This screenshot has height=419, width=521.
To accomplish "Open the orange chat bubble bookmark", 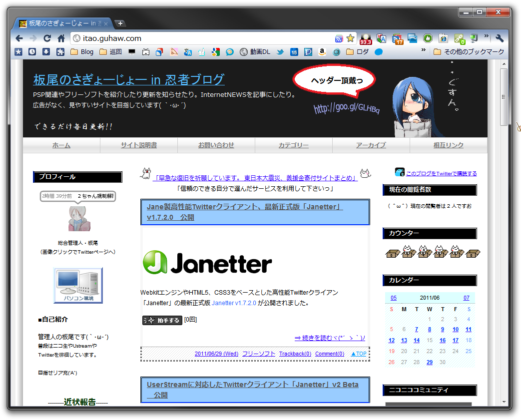I will tap(230, 52).
